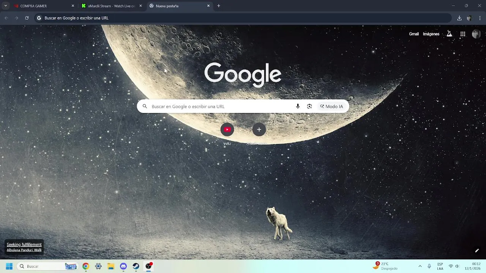Open the weather widget showing 23°C
Image resolution: width=486 pixels, height=273 pixels.
click(x=385, y=266)
